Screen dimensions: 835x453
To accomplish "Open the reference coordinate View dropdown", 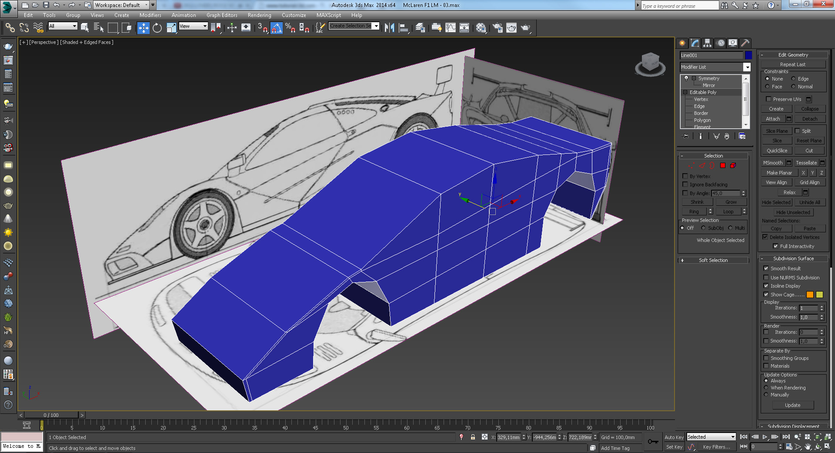I will (194, 26).
